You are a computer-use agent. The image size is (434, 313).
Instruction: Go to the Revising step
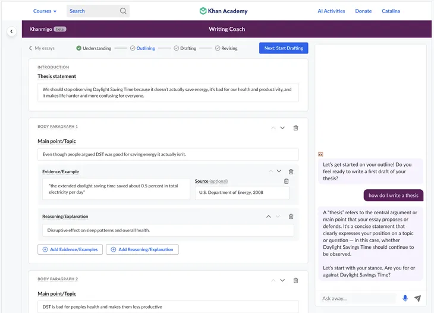[x=227, y=48]
